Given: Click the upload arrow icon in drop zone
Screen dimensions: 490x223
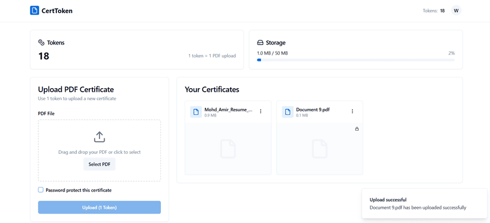Looking at the screenshot, I should pos(99,137).
